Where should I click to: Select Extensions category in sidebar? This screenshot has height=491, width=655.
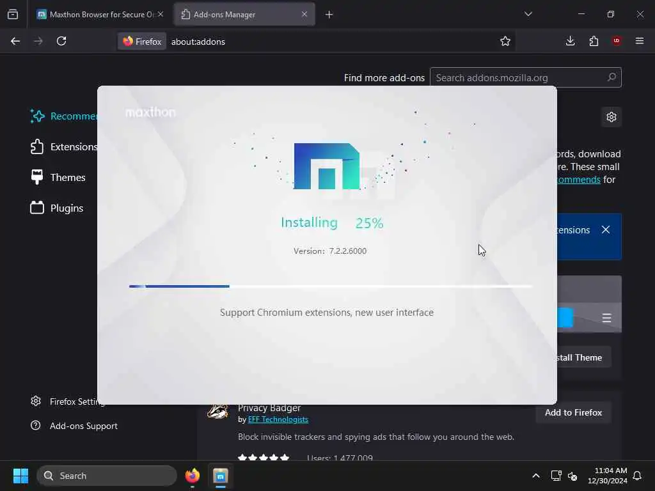[x=63, y=147]
